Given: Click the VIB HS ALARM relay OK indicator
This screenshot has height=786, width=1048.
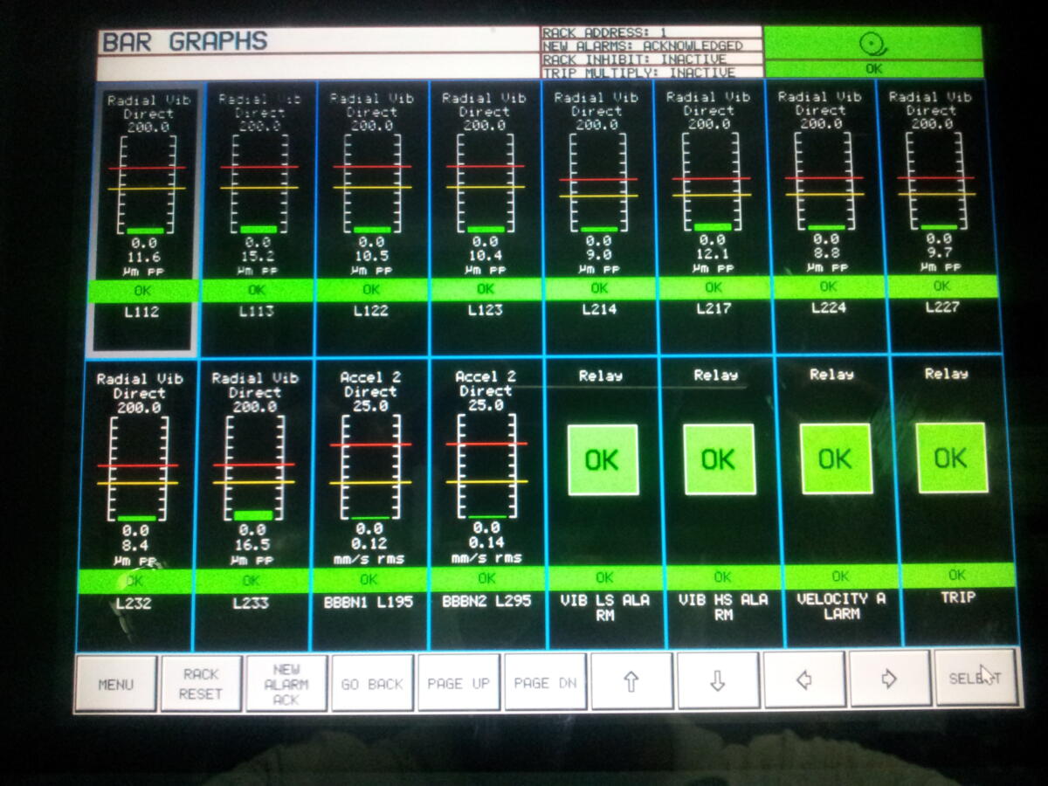Looking at the screenshot, I should 718,459.
